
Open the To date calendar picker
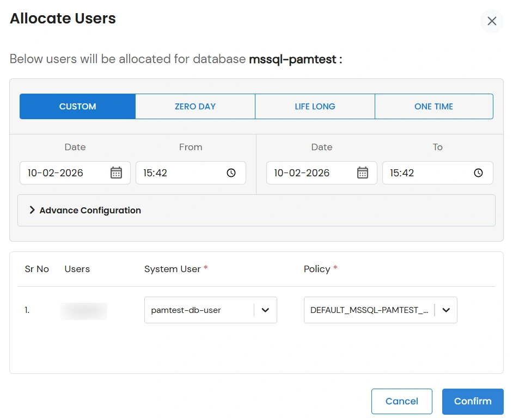click(363, 173)
